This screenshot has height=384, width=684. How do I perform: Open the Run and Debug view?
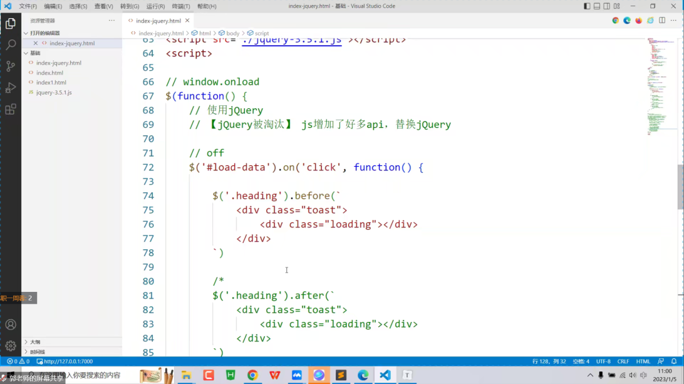pyautogui.click(x=11, y=87)
